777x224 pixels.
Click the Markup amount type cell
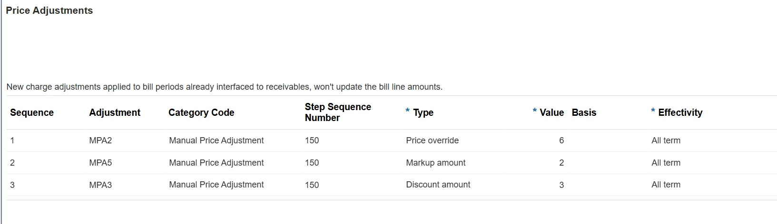435,163
